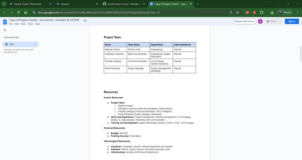Close the Devpost tab
This screenshot has height=160, width=302.
(97, 4)
